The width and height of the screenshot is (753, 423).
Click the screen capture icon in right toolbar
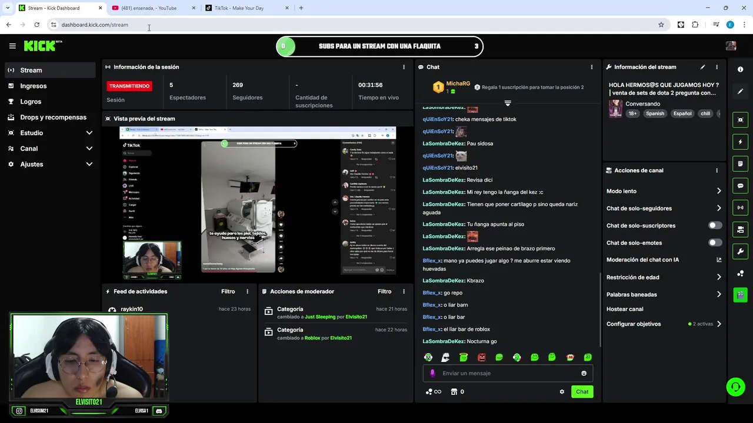click(740, 120)
